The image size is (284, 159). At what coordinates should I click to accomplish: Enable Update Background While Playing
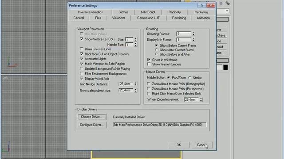(82, 69)
